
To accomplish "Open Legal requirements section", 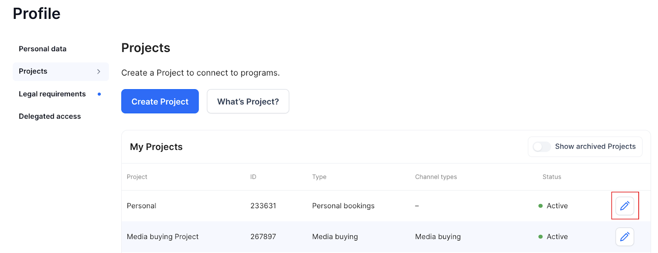I will [x=52, y=94].
